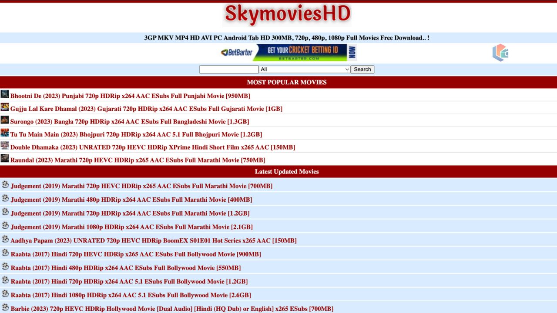
Task: Click film reel icon beside Judgement 480p
Action: tap(5, 198)
